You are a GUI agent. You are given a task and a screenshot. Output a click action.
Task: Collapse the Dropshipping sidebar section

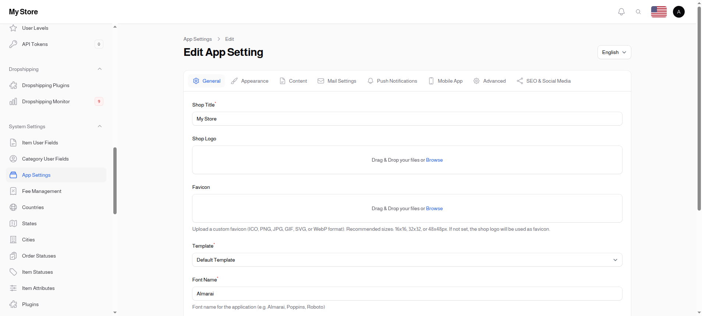(x=100, y=69)
